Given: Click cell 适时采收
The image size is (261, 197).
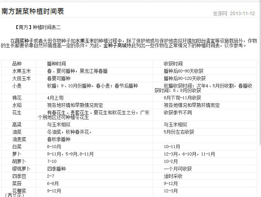Looking at the screenshot, I should point(173,176).
